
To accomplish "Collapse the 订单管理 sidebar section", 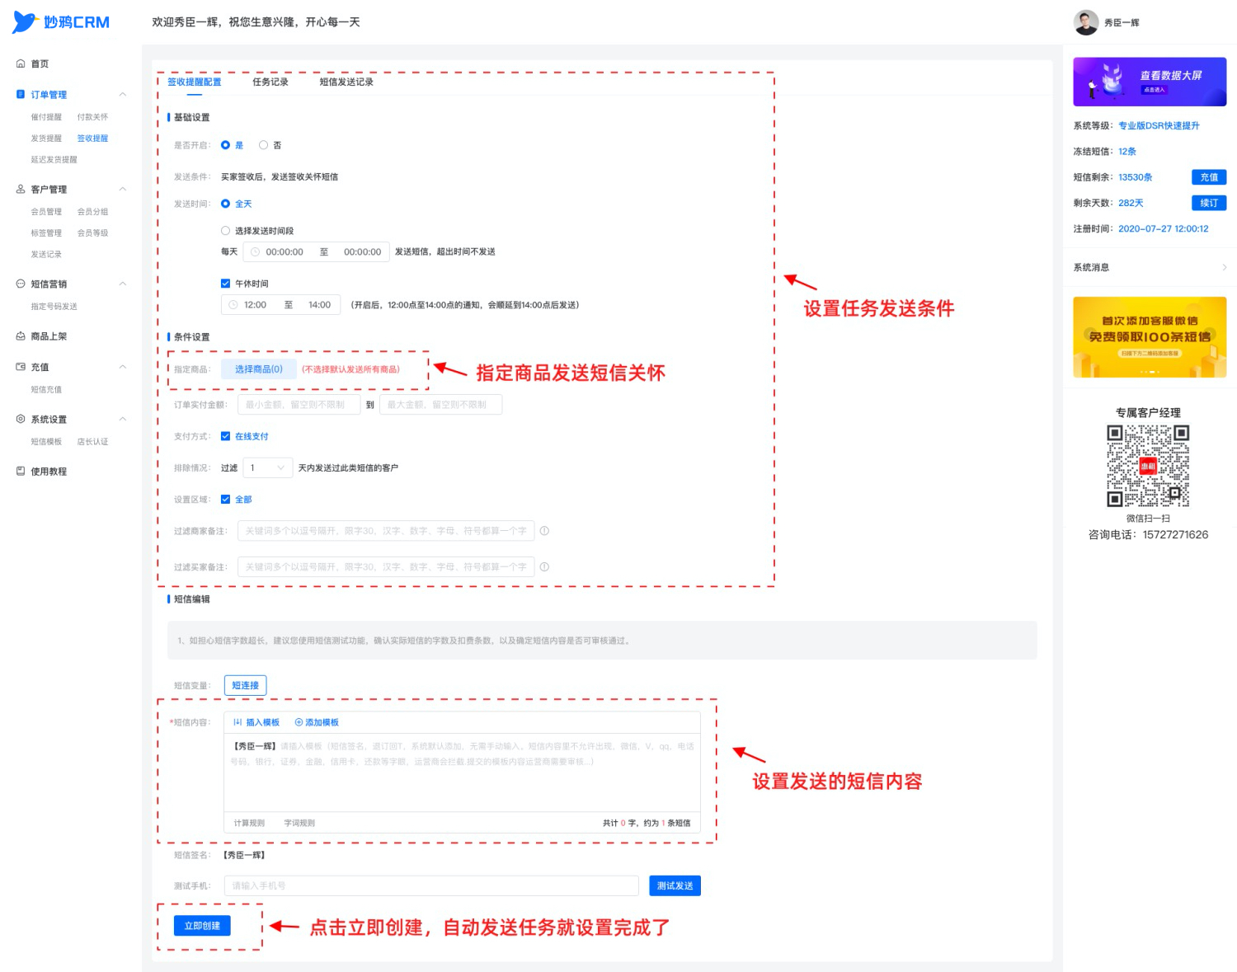I will tap(123, 95).
